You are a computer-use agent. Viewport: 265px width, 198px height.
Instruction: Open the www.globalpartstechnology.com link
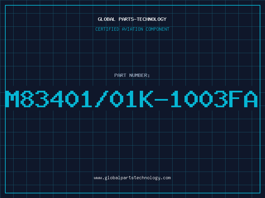[x=132, y=178]
